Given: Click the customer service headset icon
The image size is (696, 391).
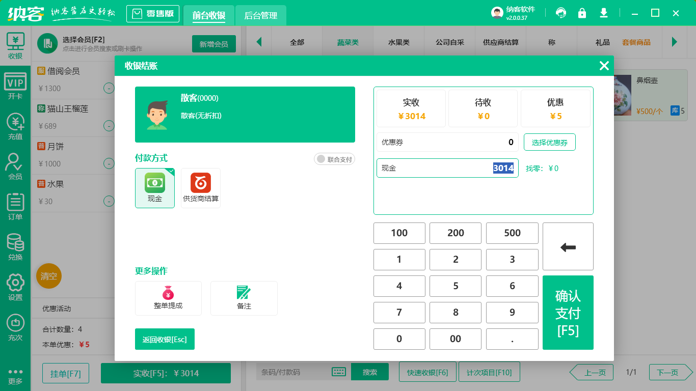Looking at the screenshot, I should pyautogui.click(x=561, y=13).
